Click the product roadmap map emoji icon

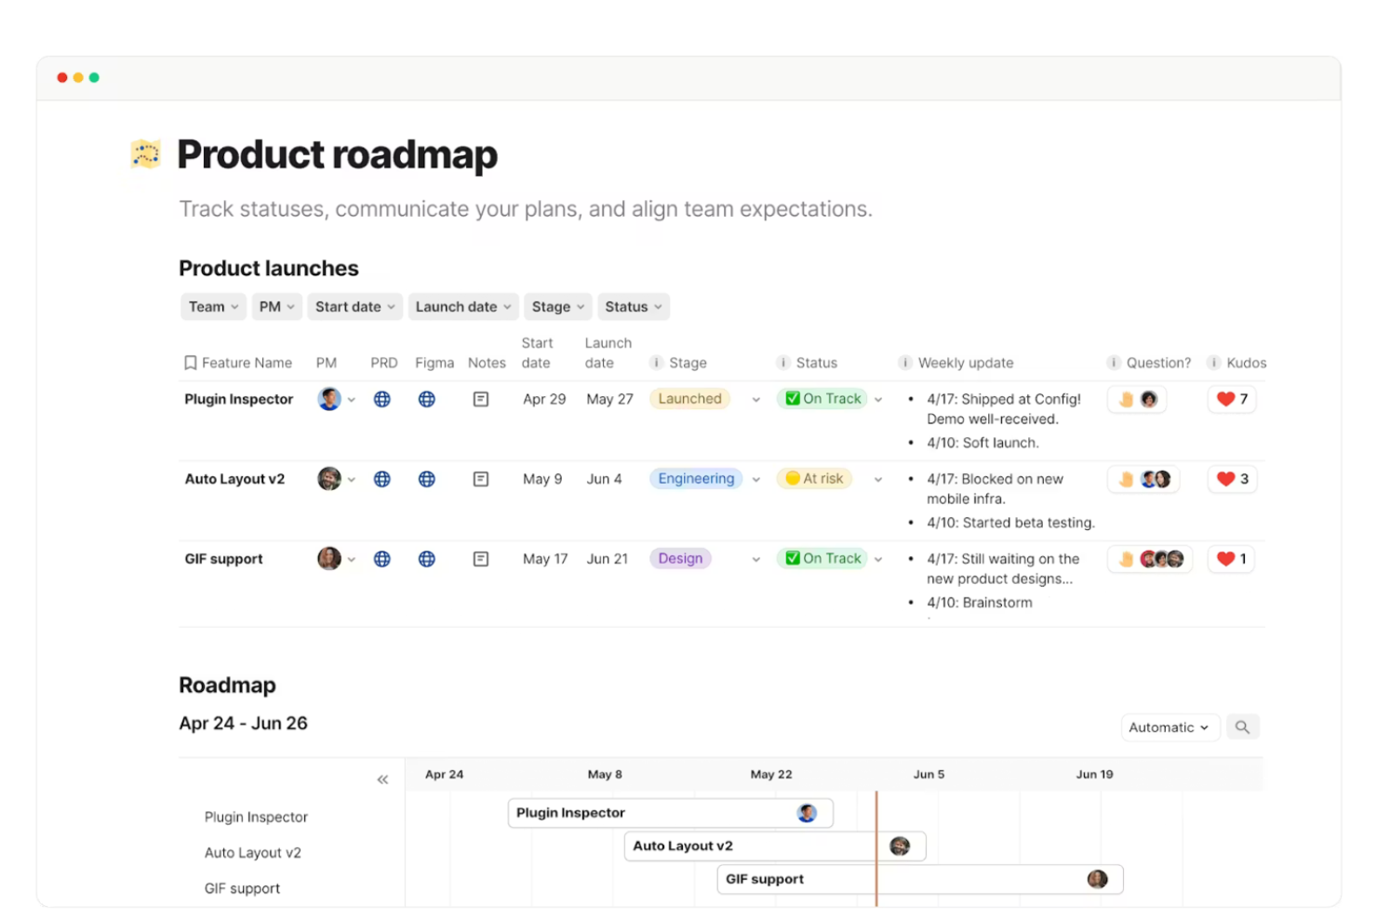pos(146,153)
